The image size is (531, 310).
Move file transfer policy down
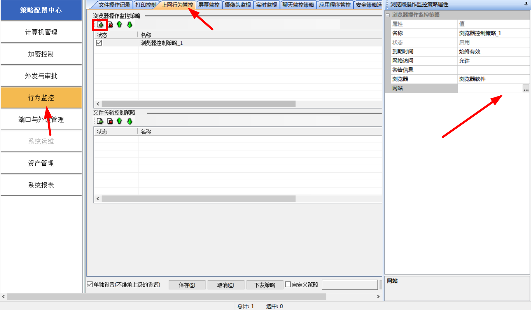[x=130, y=121]
